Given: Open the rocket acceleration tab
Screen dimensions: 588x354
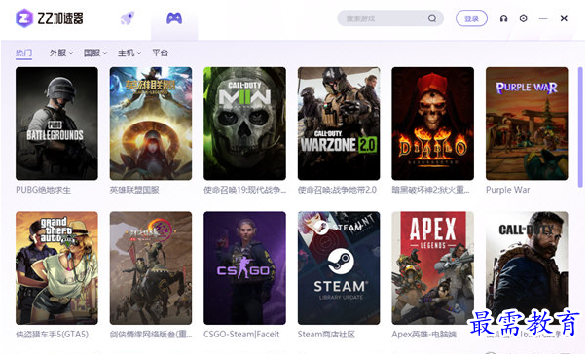Looking at the screenshot, I should pos(128,18).
